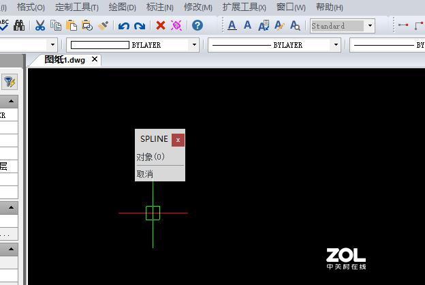The width and height of the screenshot is (425, 285).
Task: Open the 扩展工具(X) menu
Action: (245, 7)
